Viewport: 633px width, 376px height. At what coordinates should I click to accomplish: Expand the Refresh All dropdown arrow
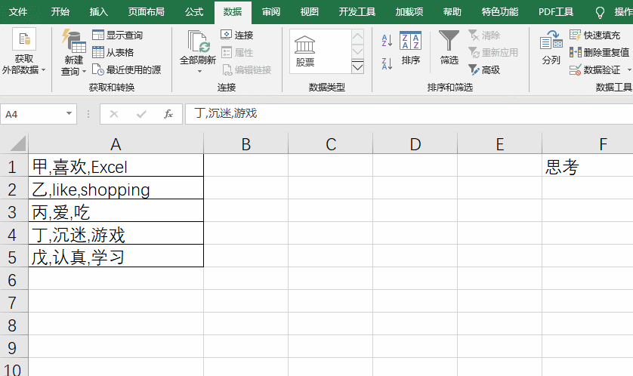(x=199, y=72)
